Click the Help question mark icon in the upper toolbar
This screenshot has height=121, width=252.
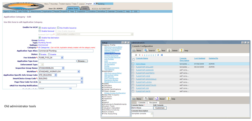coord(181,51)
